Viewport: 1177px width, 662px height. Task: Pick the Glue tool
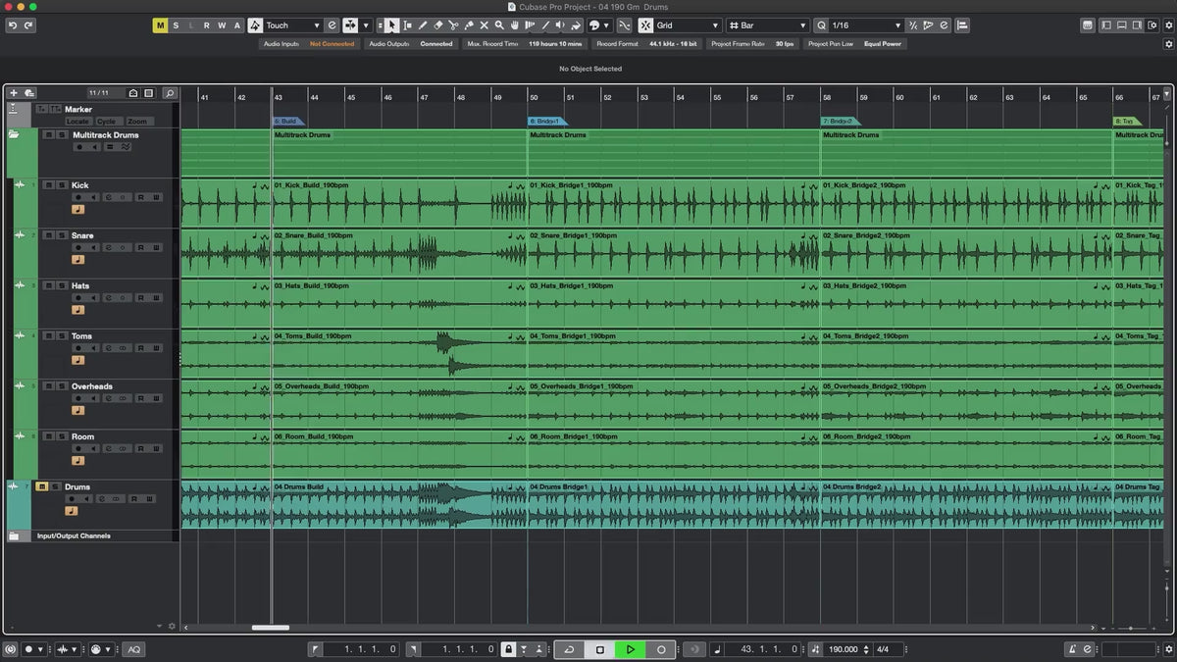[x=469, y=25]
